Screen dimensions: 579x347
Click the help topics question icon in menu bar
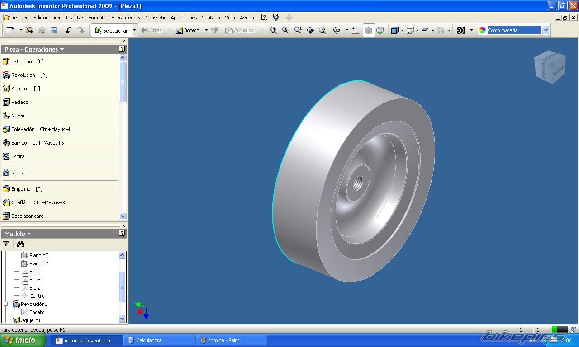pos(264,18)
